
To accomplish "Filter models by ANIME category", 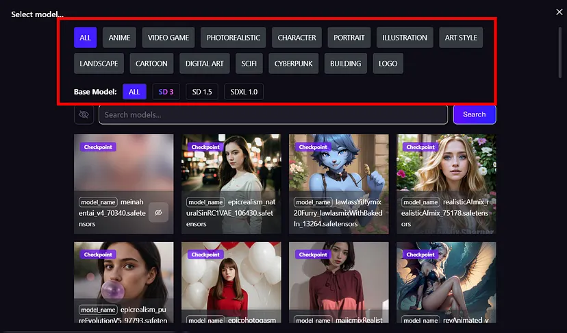I will coord(119,38).
